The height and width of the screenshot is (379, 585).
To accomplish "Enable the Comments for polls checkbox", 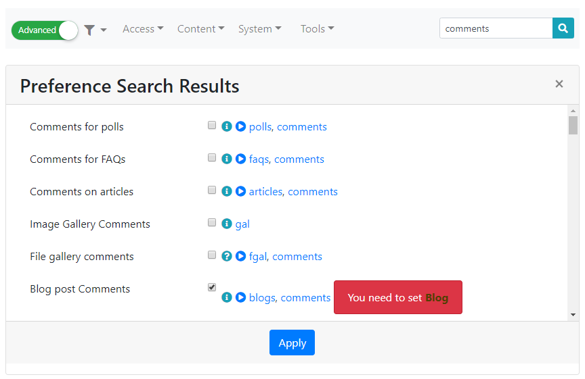I will pyautogui.click(x=212, y=125).
